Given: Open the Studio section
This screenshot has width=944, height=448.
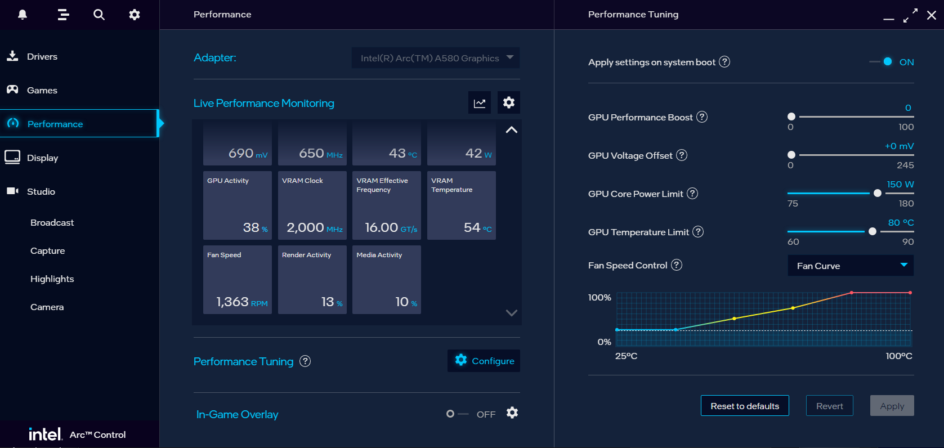Looking at the screenshot, I should [41, 191].
